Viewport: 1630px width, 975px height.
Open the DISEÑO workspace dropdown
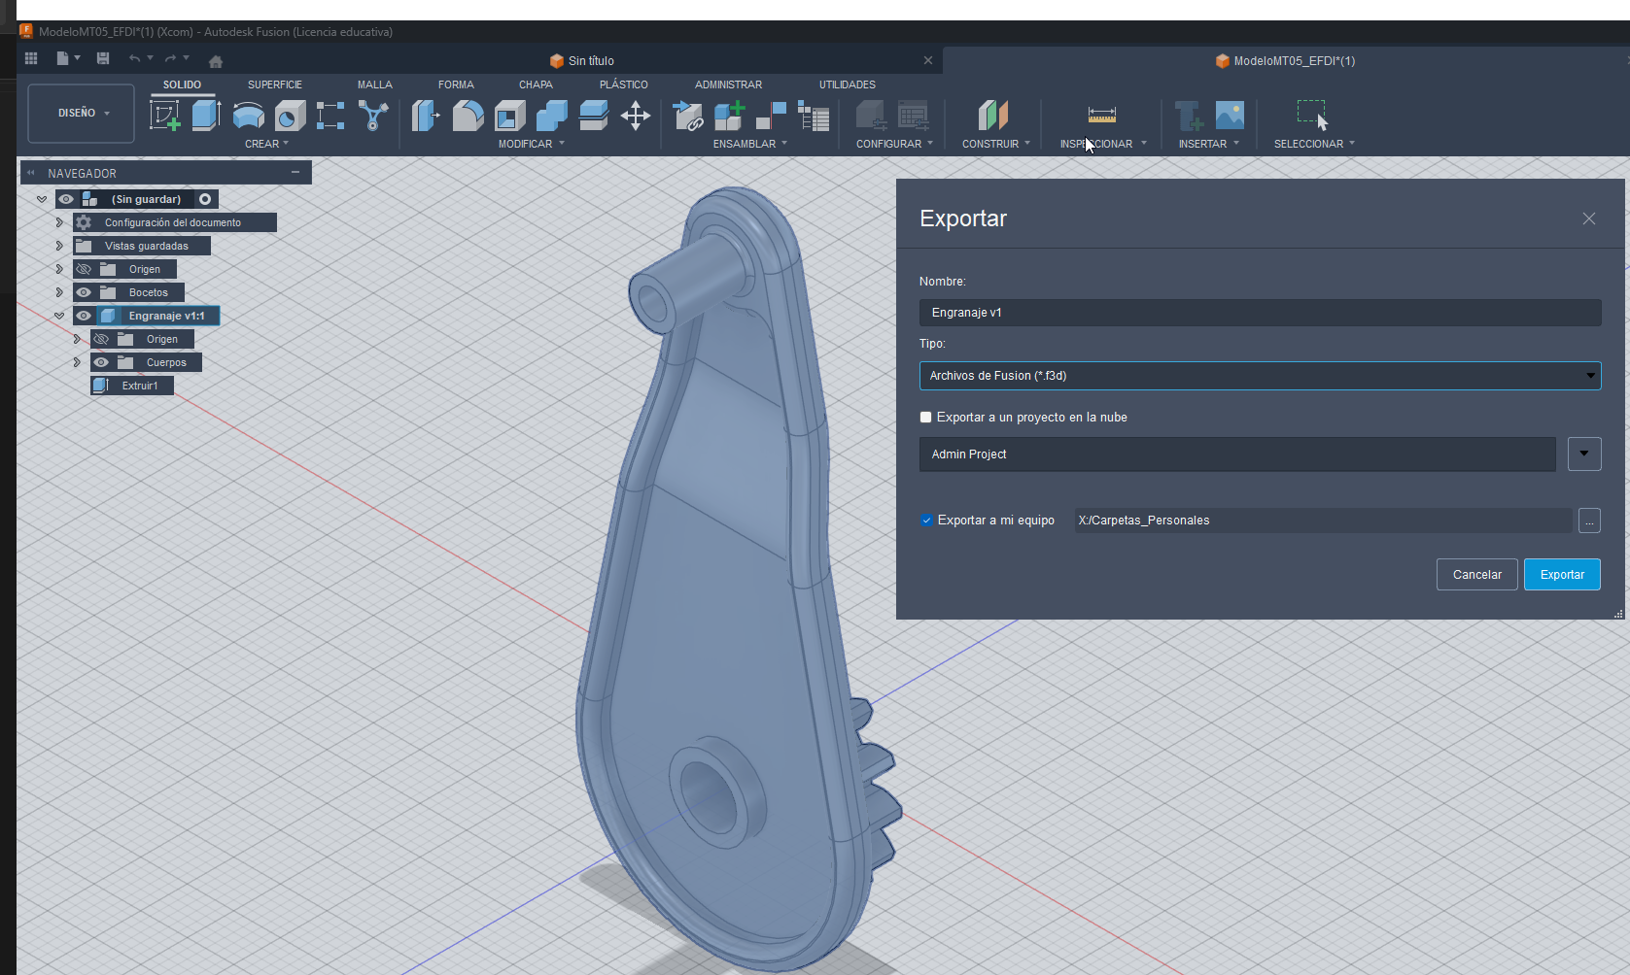point(82,114)
